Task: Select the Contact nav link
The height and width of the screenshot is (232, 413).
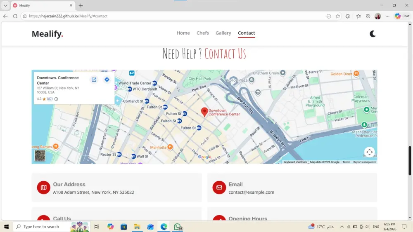Action: (246, 33)
